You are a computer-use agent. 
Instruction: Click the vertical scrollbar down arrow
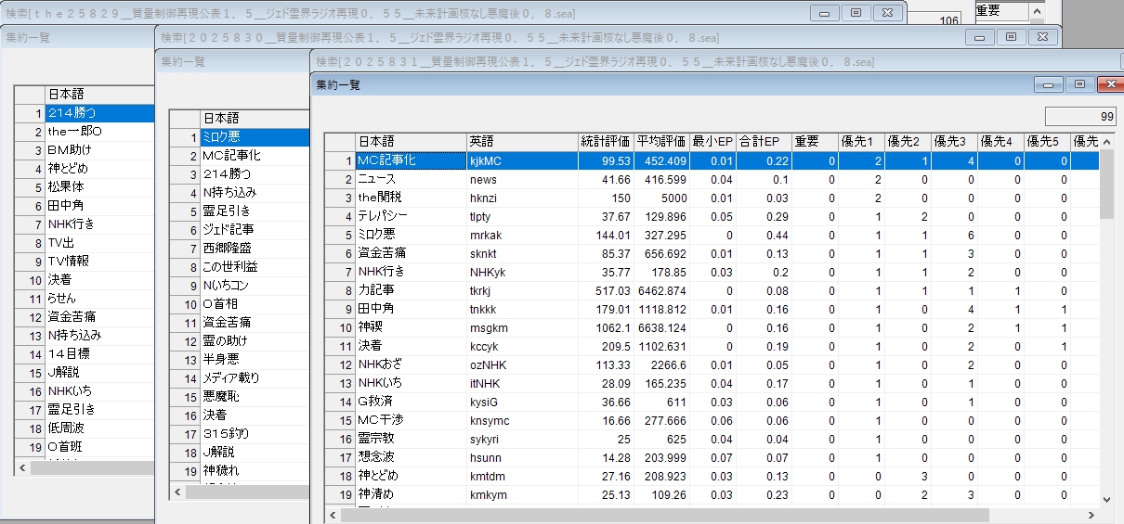1105,498
